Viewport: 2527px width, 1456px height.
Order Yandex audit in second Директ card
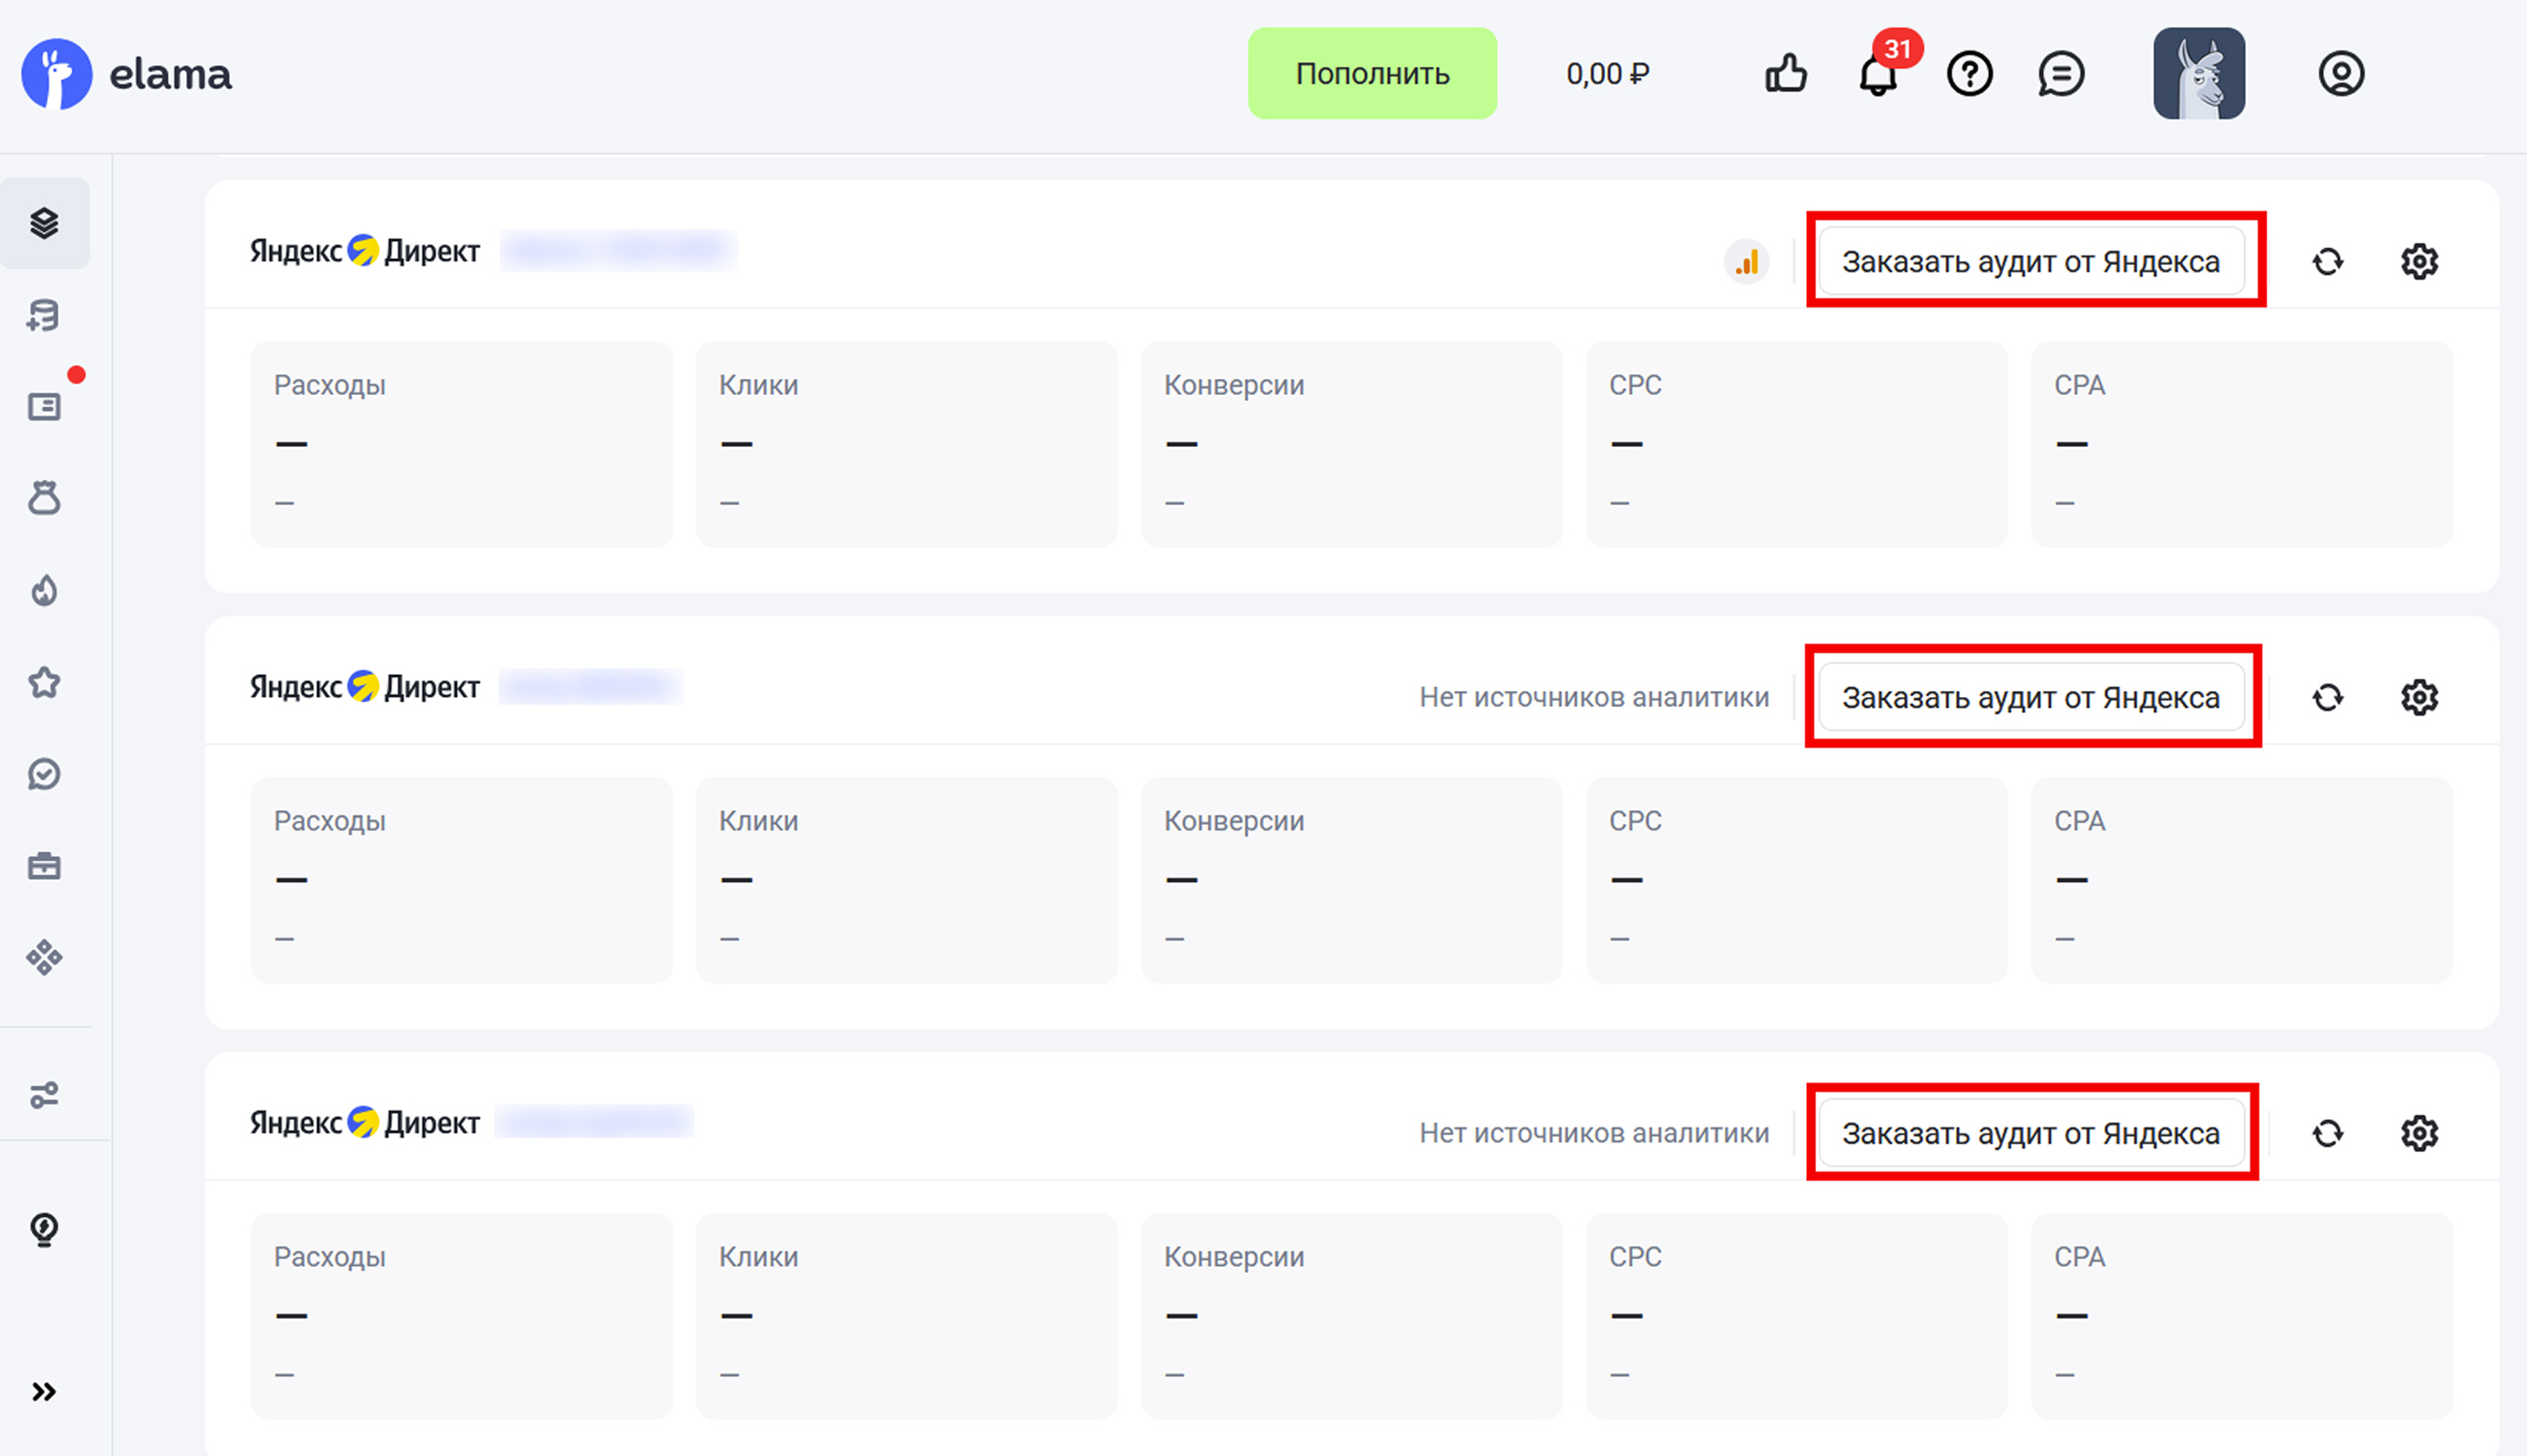pos(2031,698)
